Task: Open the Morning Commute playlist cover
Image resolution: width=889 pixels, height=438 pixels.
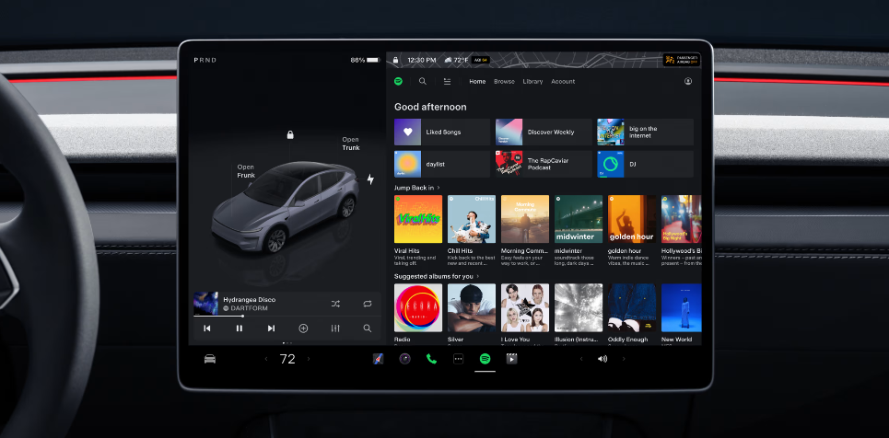Action: click(525, 219)
